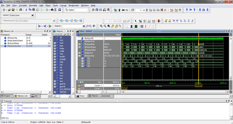Collapse the /tb/icpu/reg signal group
The height and width of the screenshot is (124, 233).
click(x=79, y=56)
